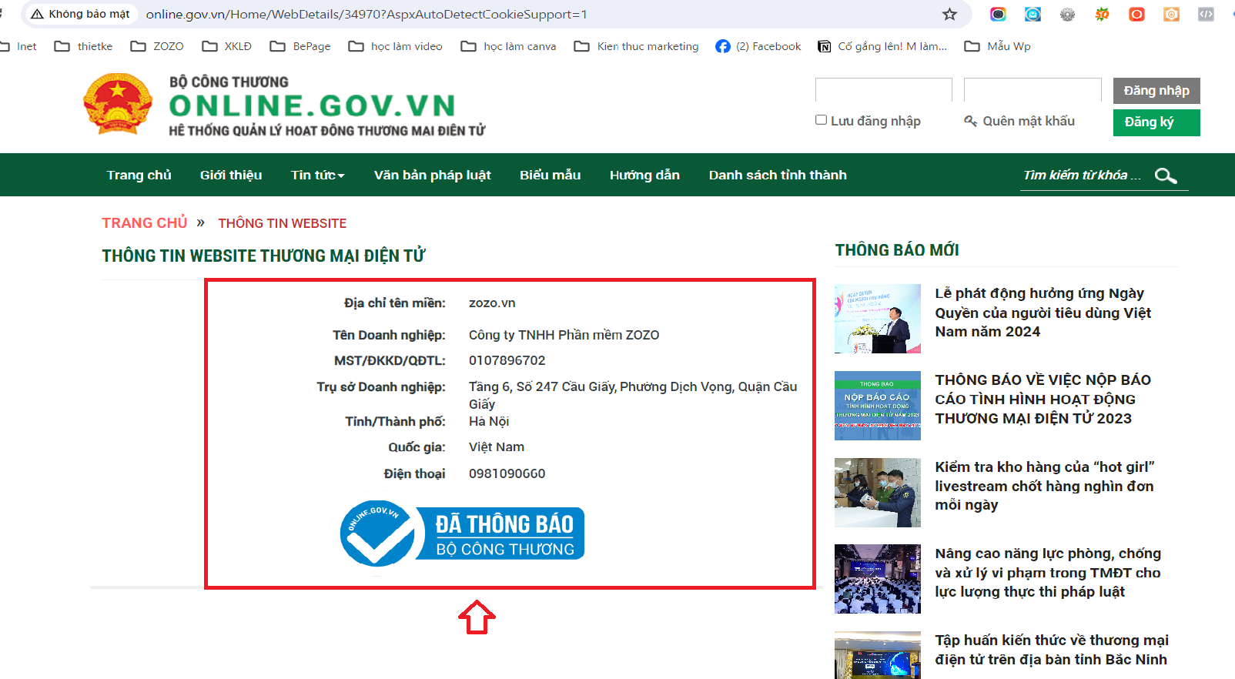
Task: Open thumbnail of consumer rights day article
Action: 878,319
